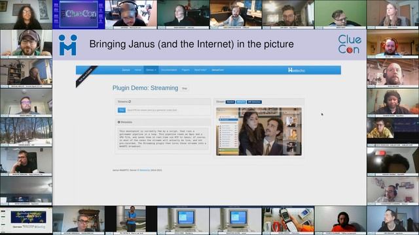Select curly-haired woman with glasses tile
The image size is (419, 235).
tap(26, 14)
